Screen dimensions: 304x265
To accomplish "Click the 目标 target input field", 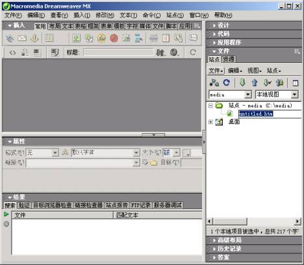I will click(192, 162).
